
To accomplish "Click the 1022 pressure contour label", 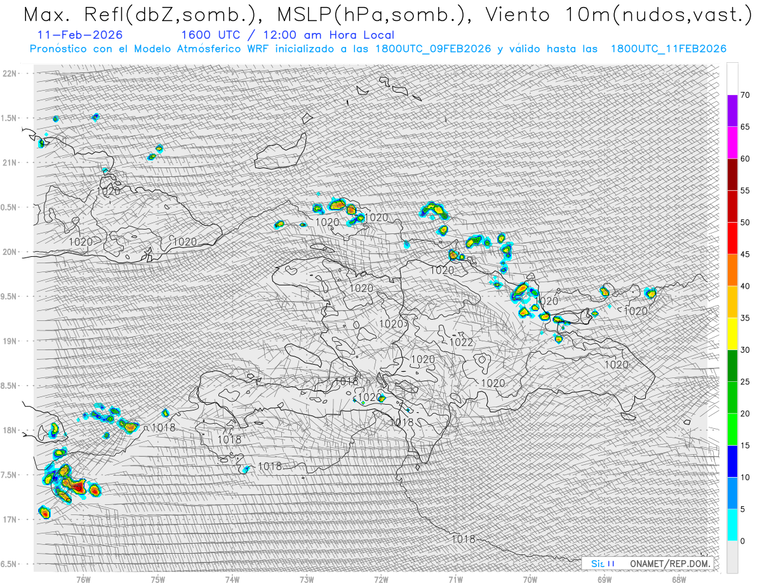I will click(x=462, y=343).
